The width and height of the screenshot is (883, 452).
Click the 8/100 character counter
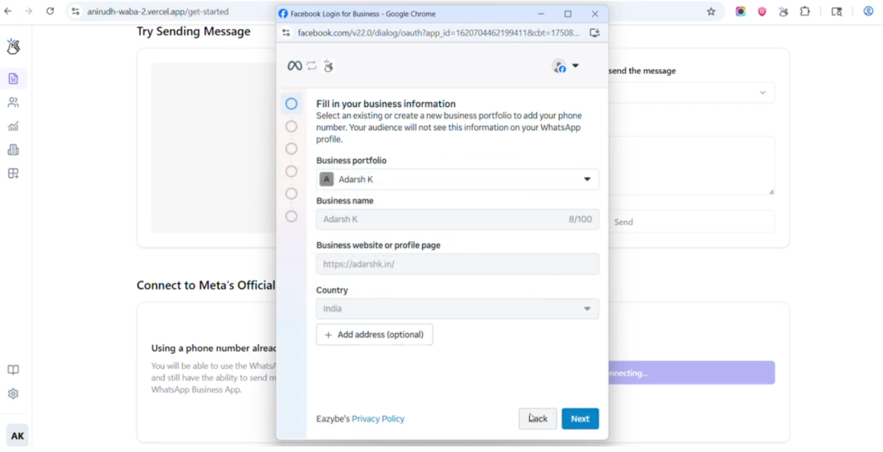[x=580, y=219]
